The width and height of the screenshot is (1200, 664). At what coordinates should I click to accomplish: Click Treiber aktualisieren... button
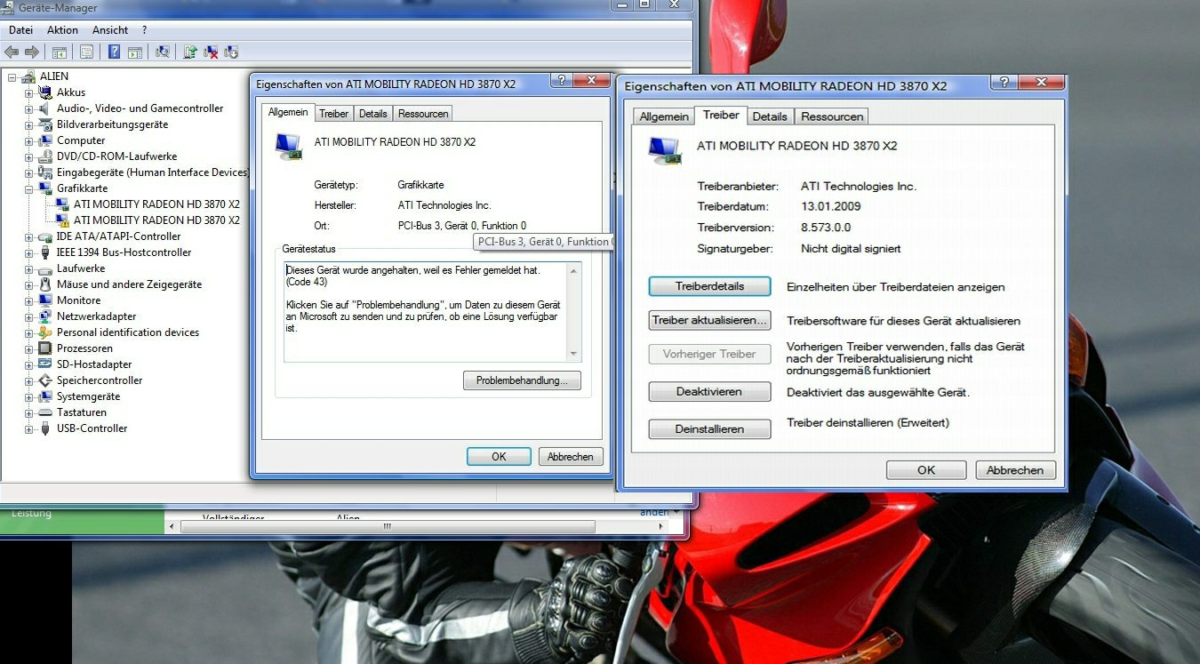tap(709, 320)
